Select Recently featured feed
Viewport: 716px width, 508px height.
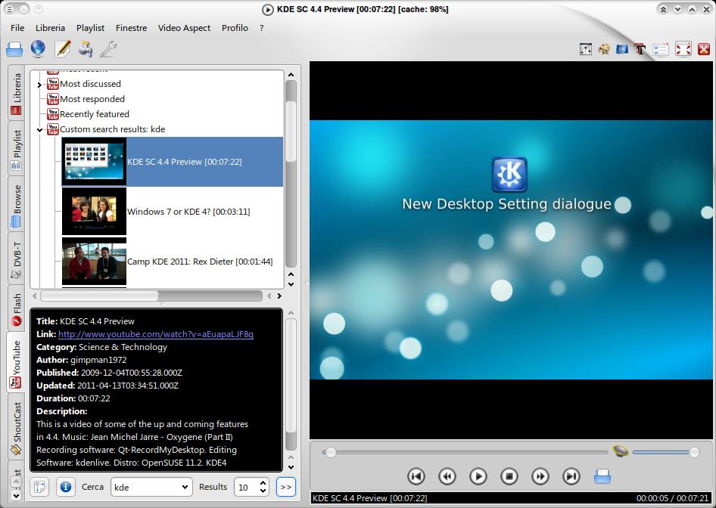click(94, 114)
